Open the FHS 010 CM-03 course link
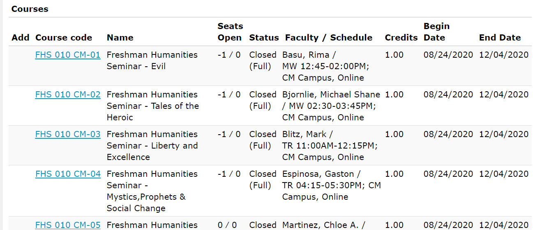The height and width of the screenshot is (230, 533). pos(68,134)
